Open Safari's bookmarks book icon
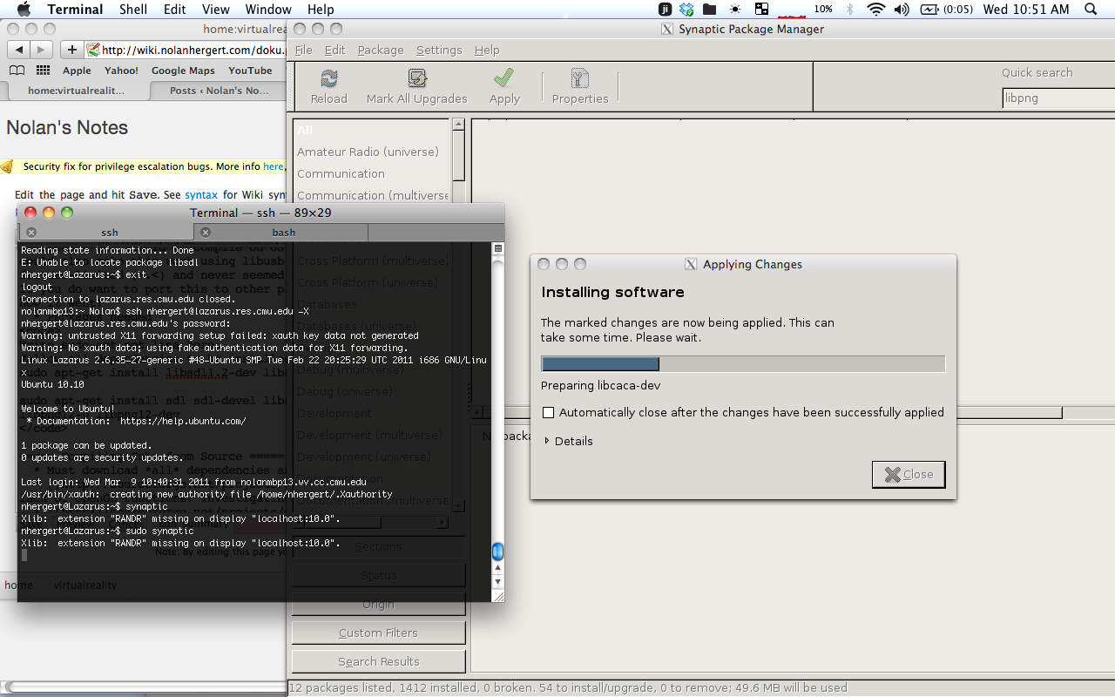The height and width of the screenshot is (697, 1115). click(x=17, y=71)
